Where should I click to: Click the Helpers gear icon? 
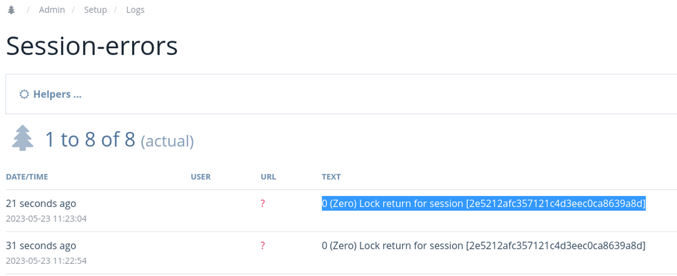point(24,94)
